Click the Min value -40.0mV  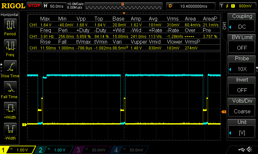(66, 25)
